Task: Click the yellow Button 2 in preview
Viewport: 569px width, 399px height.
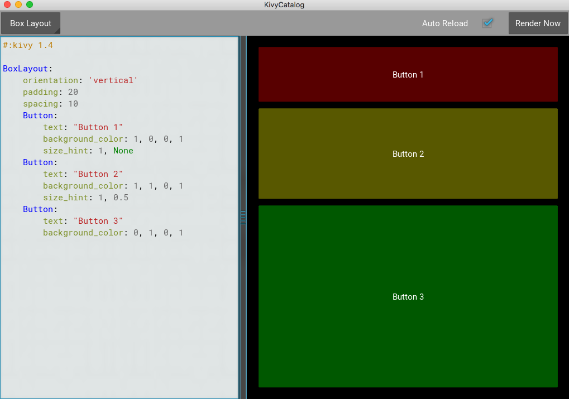Action: pos(408,153)
